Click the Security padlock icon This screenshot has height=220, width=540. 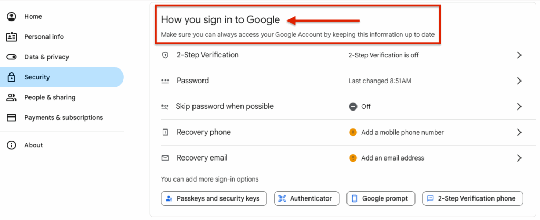(x=12, y=77)
